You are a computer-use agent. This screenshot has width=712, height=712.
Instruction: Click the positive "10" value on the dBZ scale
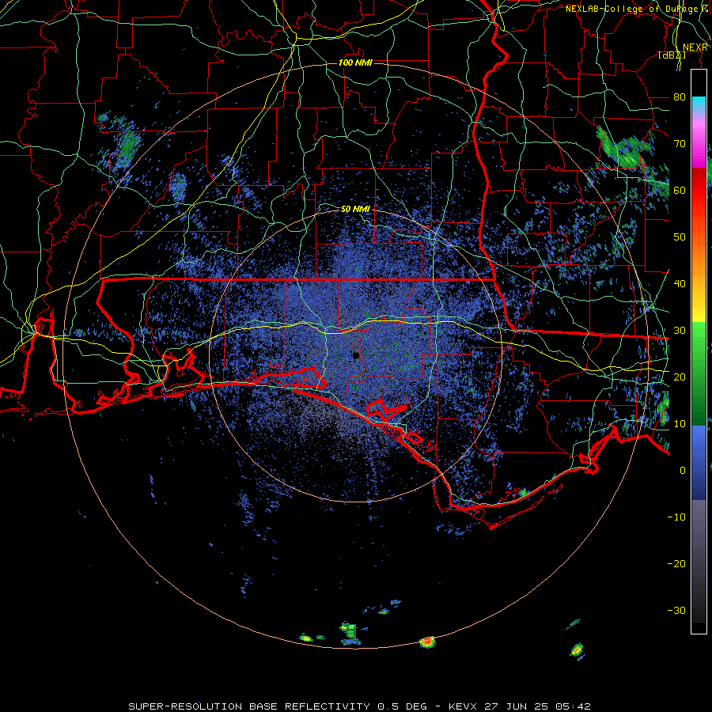[x=680, y=424]
